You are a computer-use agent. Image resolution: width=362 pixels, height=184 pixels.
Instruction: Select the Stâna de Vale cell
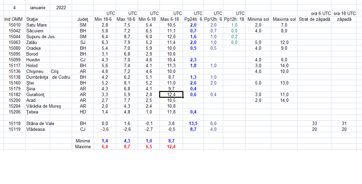(x=40, y=123)
